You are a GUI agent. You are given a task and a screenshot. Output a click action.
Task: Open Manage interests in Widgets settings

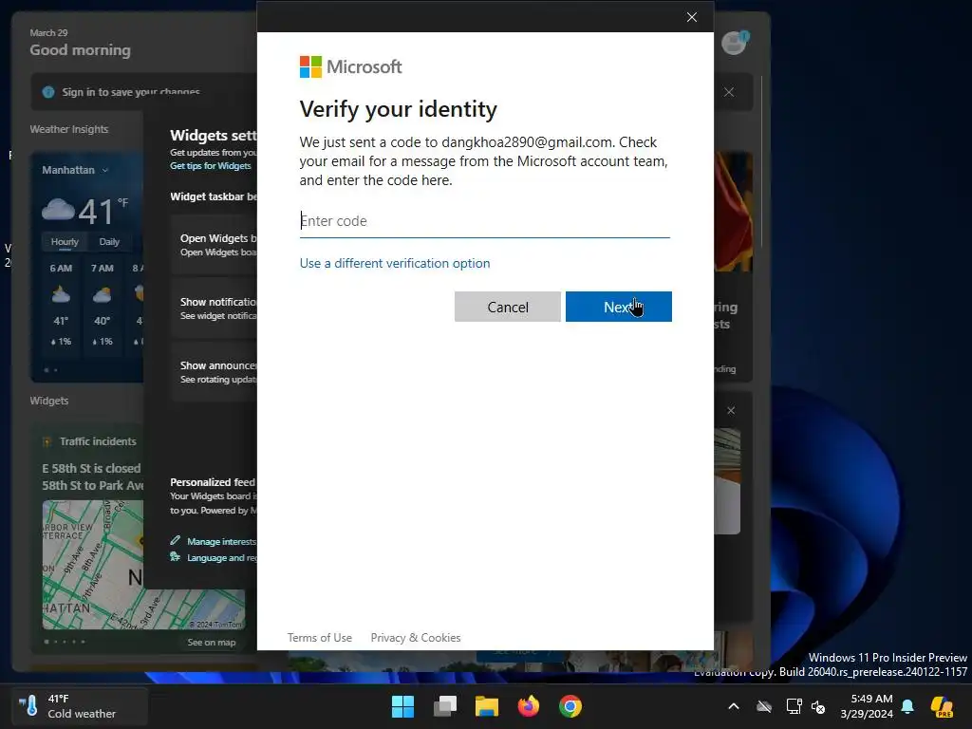[221, 541]
